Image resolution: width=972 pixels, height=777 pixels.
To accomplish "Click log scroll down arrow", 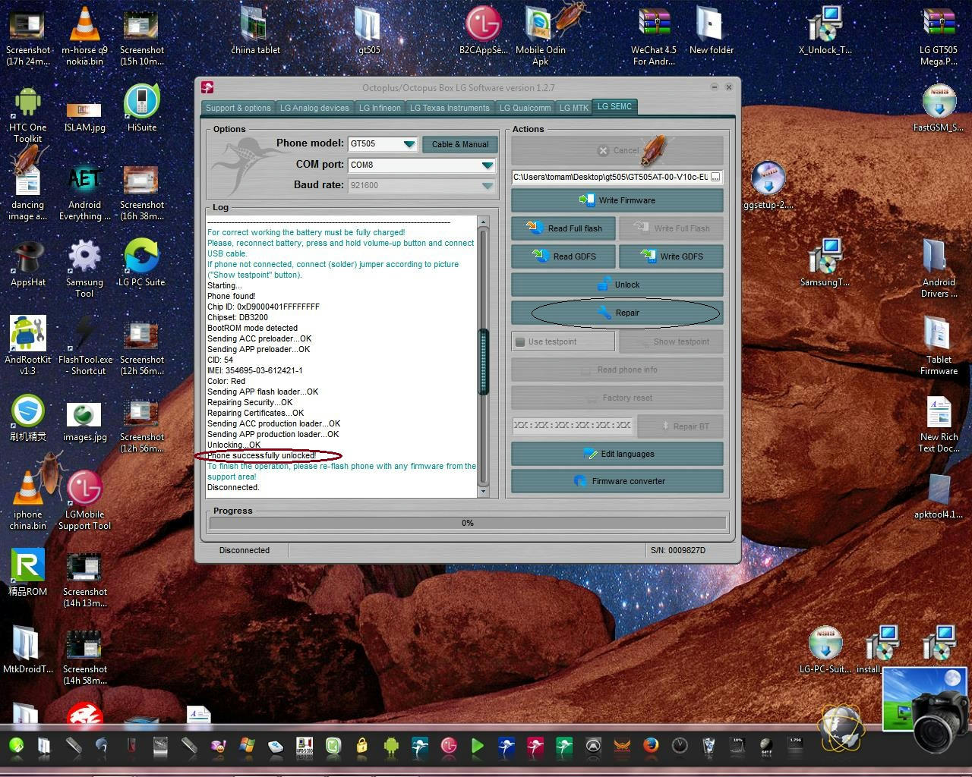I will 483,492.
